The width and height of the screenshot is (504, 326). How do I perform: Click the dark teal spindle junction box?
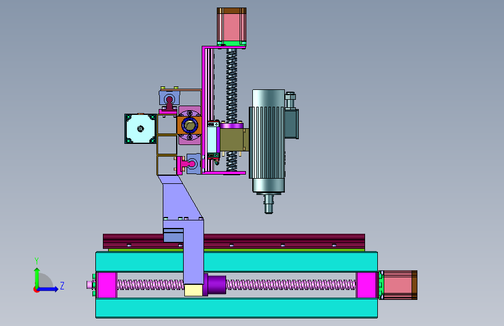click(x=292, y=124)
